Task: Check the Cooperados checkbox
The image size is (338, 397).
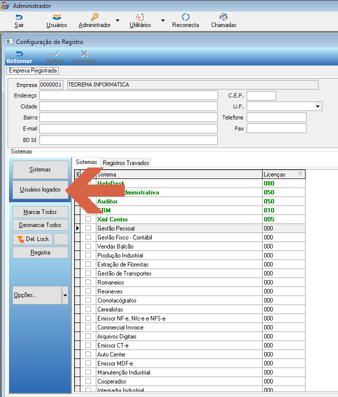Action: point(88,381)
